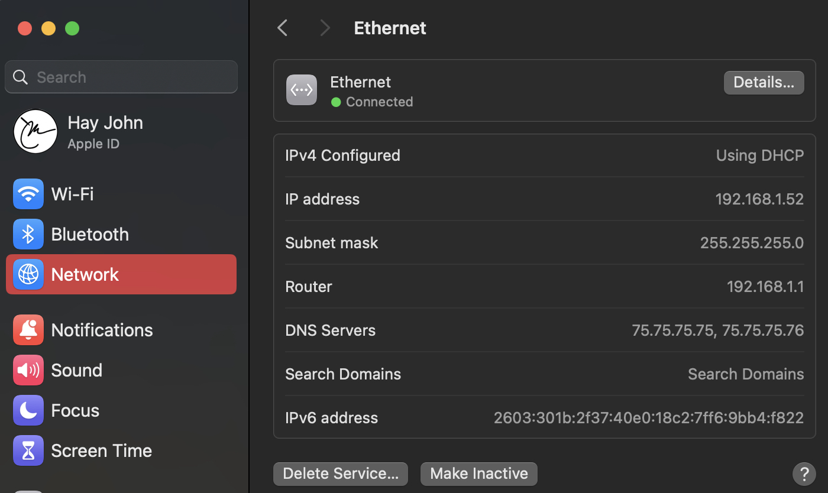Click the green window zoom button

click(72, 28)
